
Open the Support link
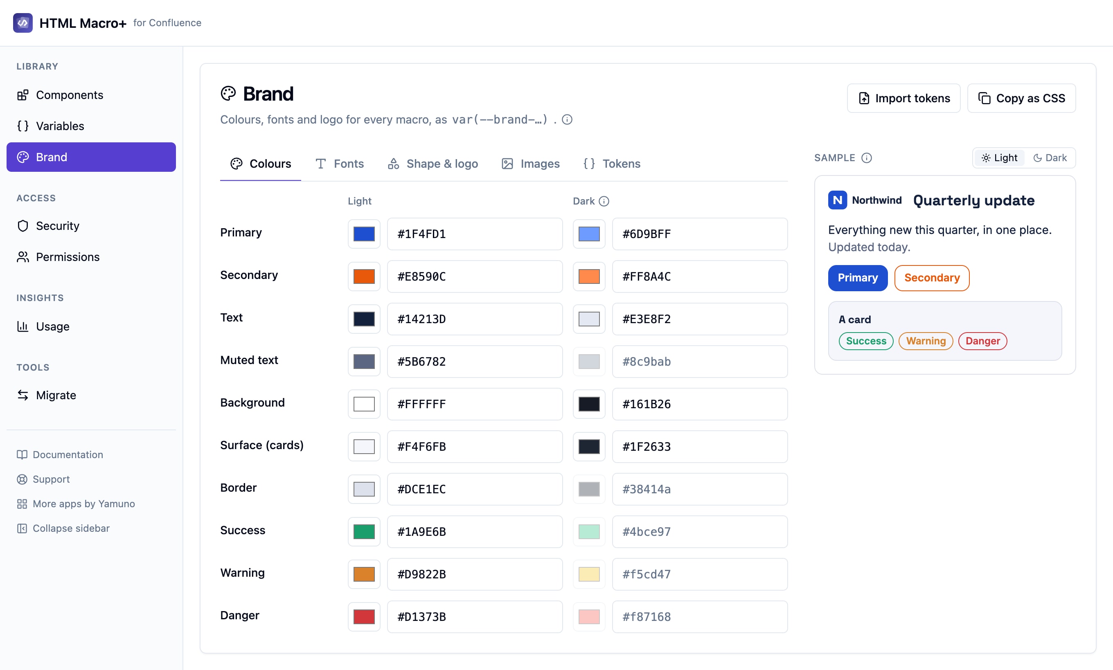[43, 479]
